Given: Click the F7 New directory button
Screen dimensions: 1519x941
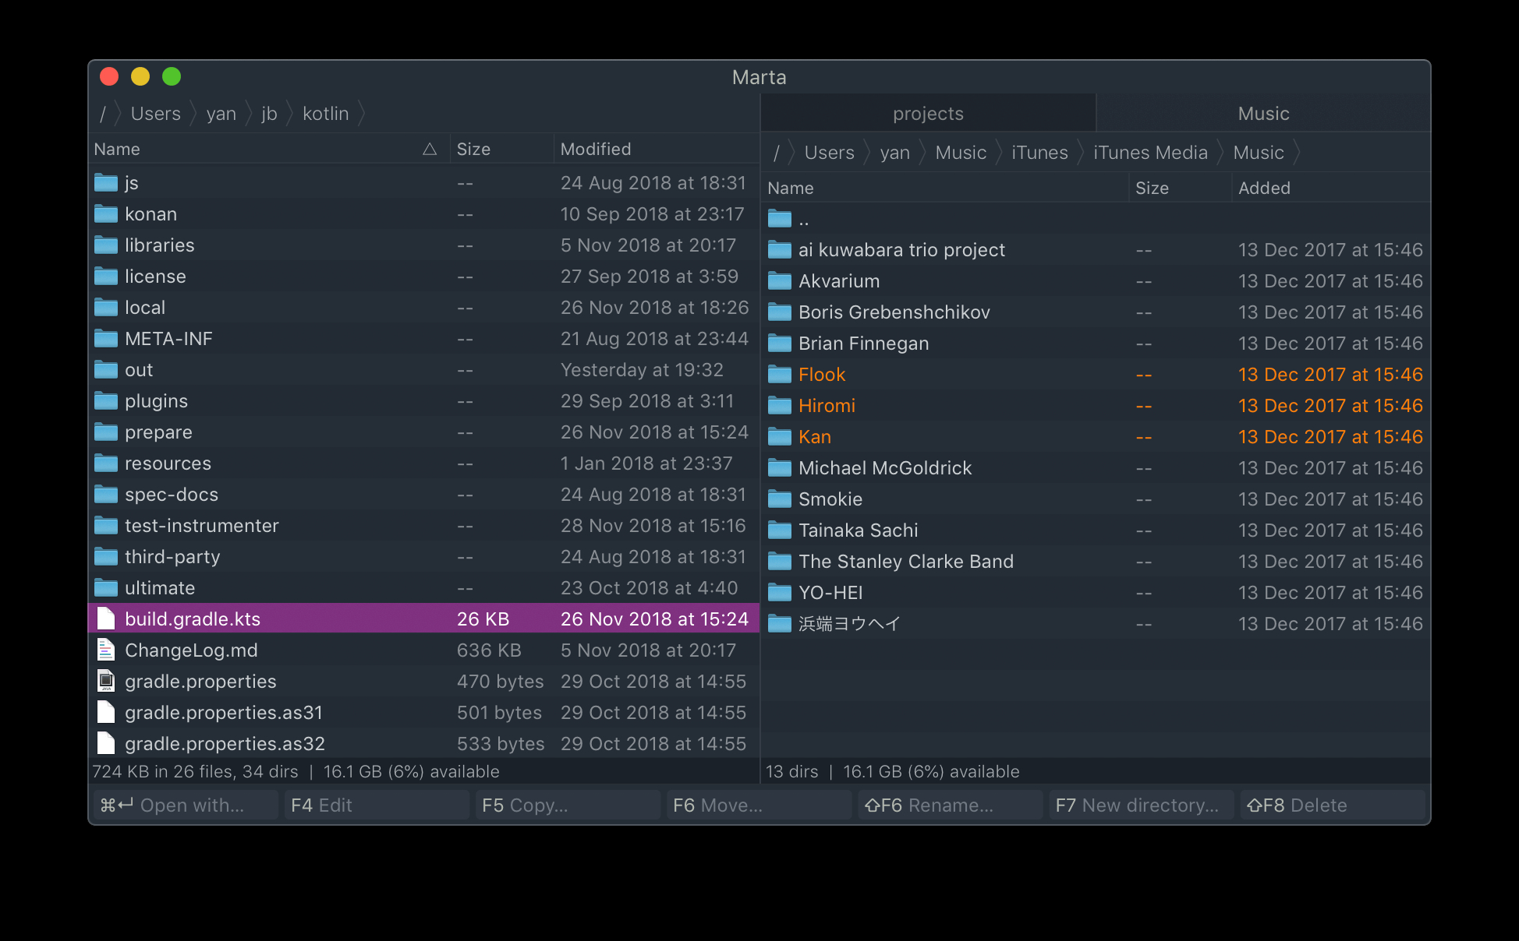Looking at the screenshot, I should pos(1141,805).
